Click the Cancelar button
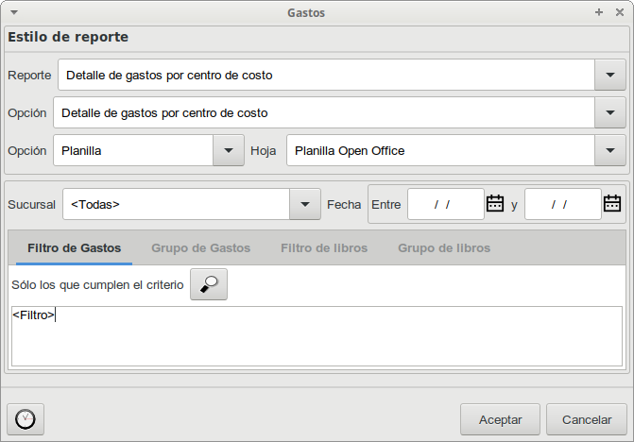This screenshot has width=634, height=442. point(587,419)
